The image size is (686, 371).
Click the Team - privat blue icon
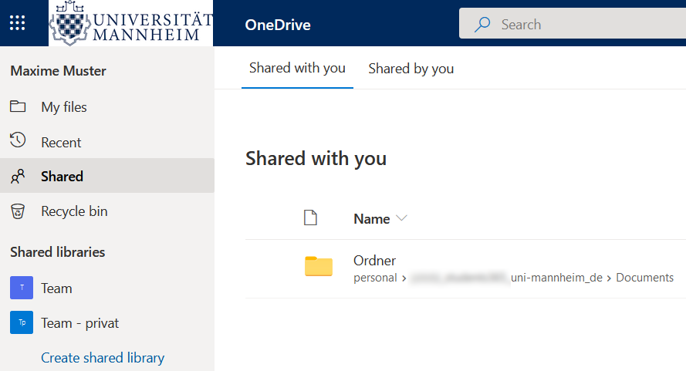22,322
